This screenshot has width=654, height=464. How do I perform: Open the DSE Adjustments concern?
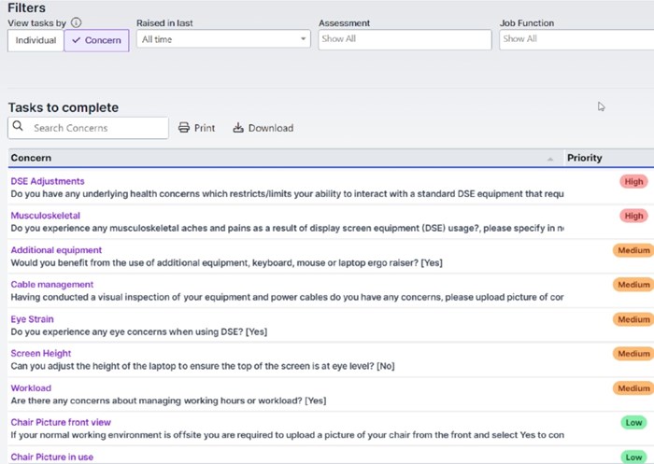point(48,181)
